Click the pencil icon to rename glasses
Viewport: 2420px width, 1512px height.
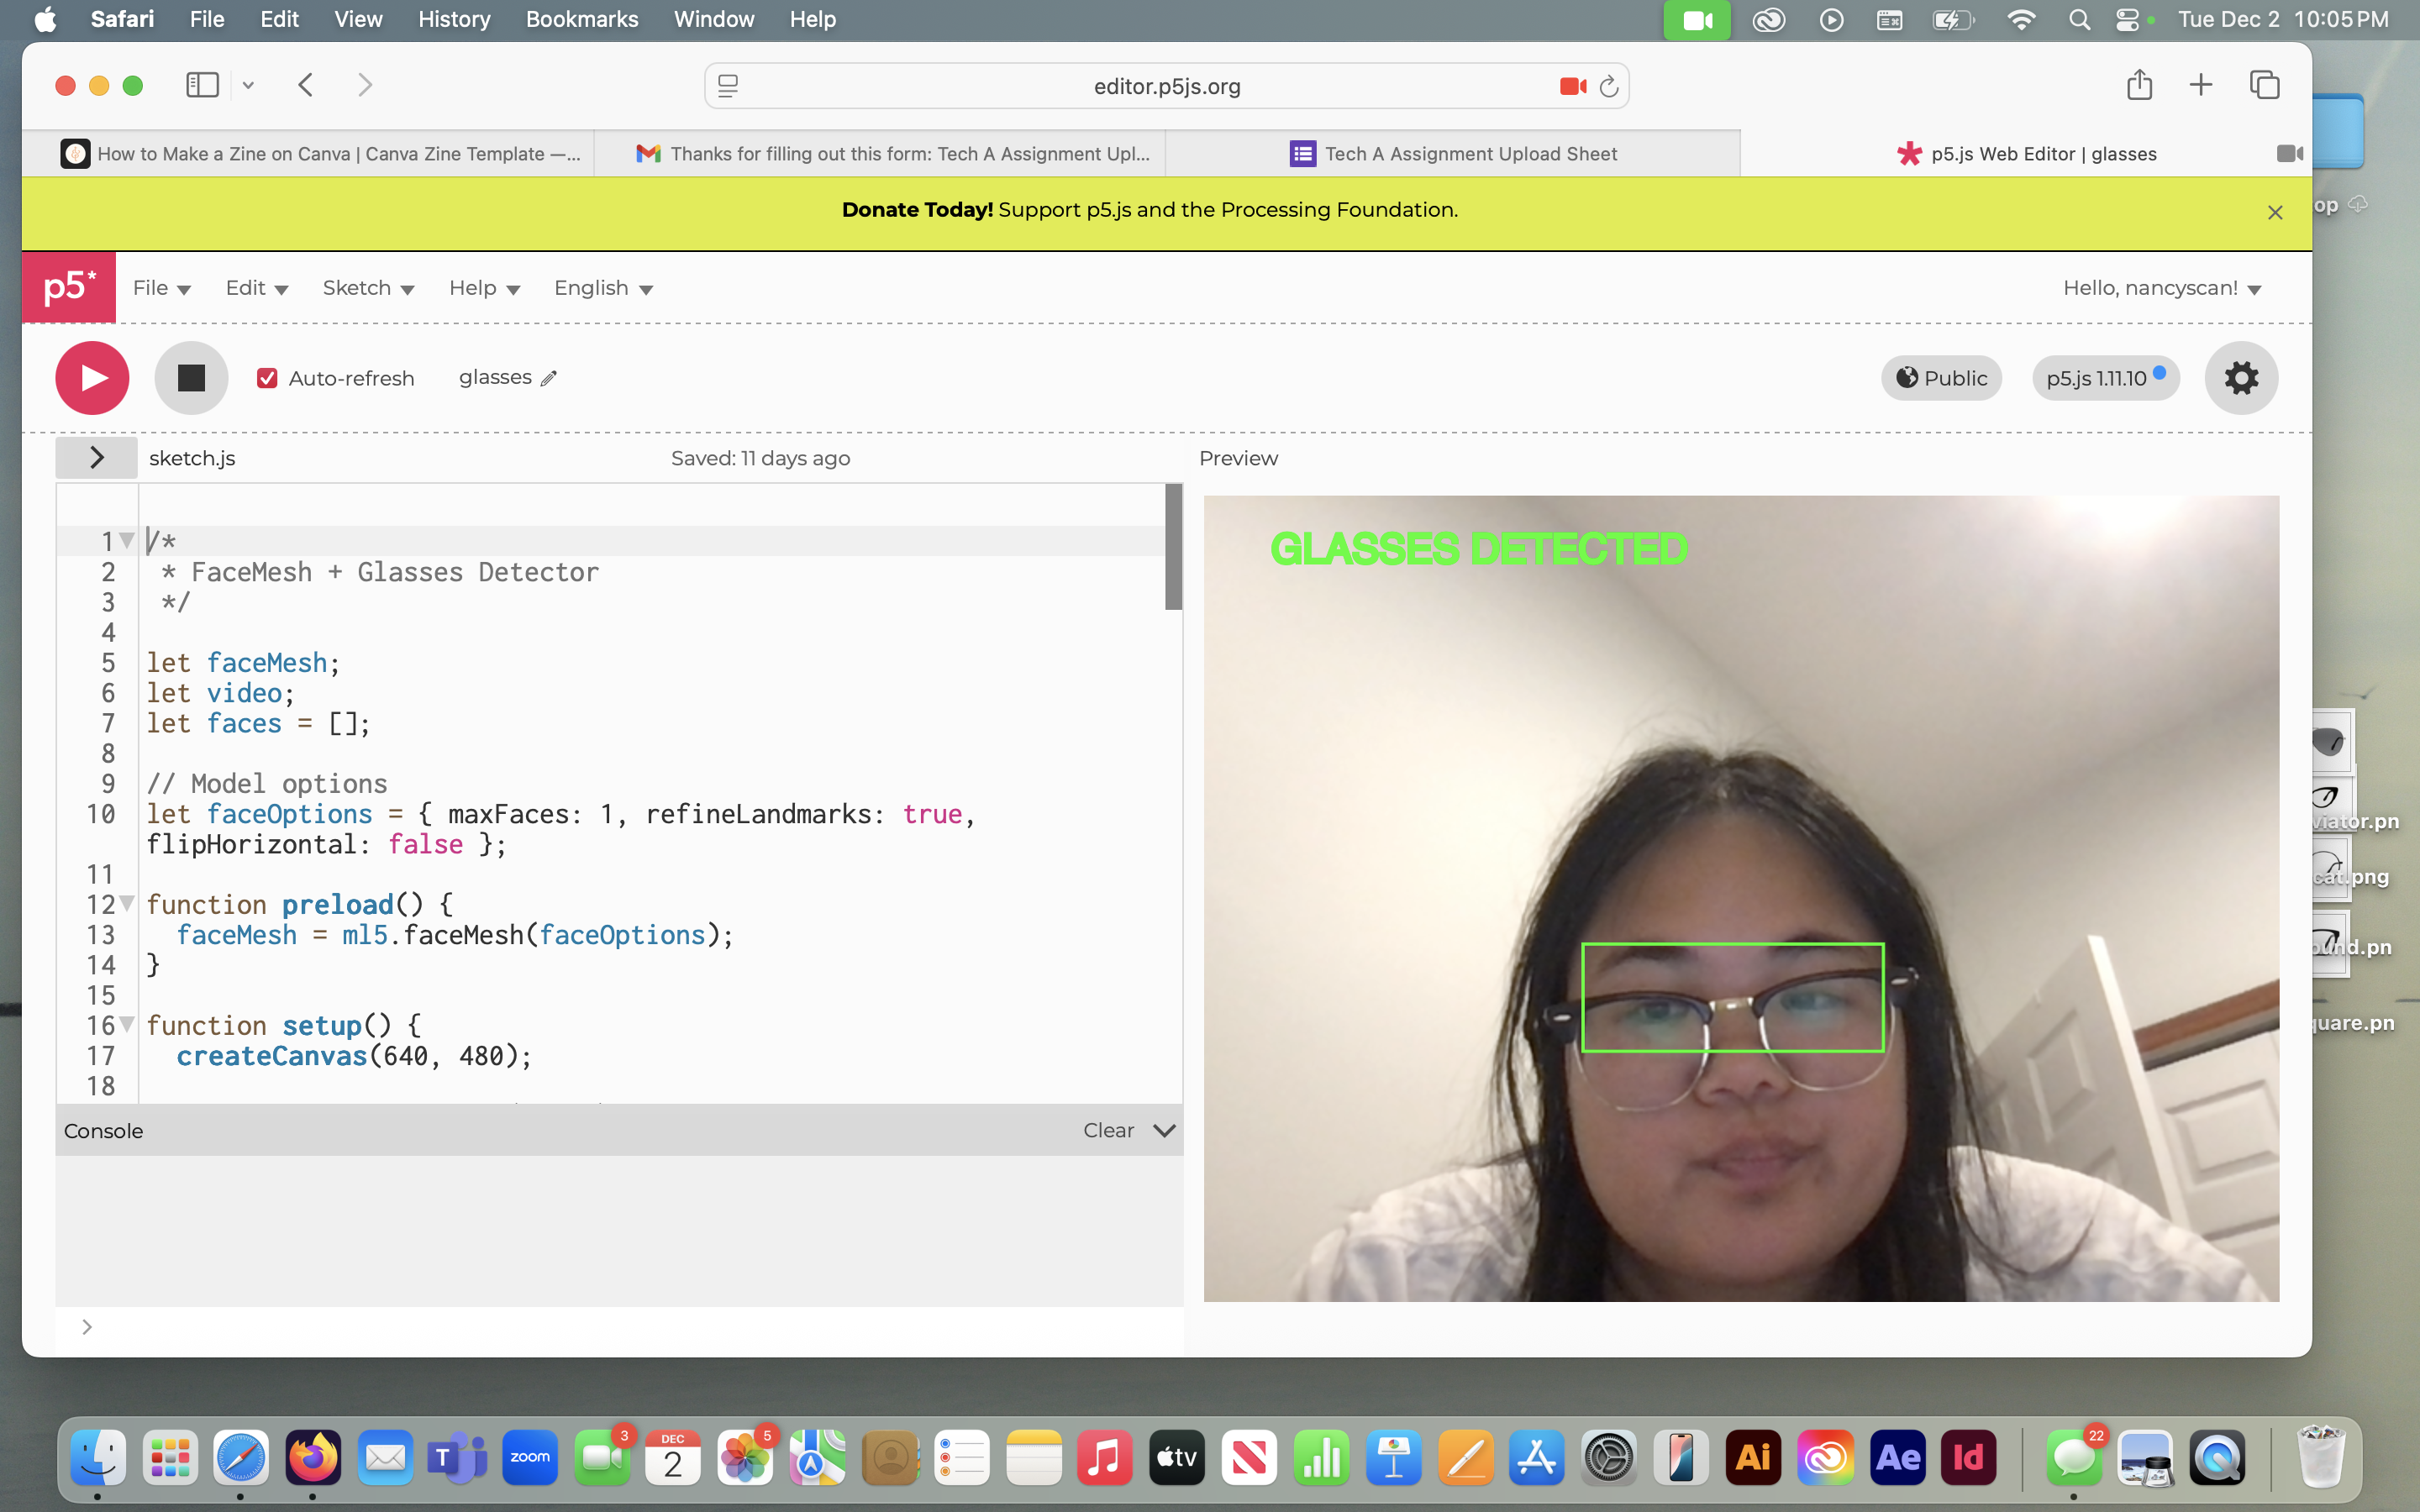tap(549, 378)
